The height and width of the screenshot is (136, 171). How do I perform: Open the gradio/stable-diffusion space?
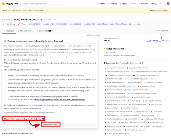[147, 86]
